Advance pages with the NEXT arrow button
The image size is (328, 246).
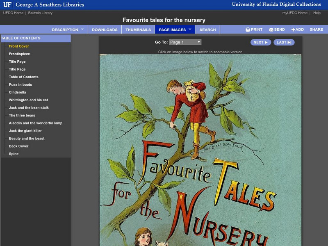260,42
